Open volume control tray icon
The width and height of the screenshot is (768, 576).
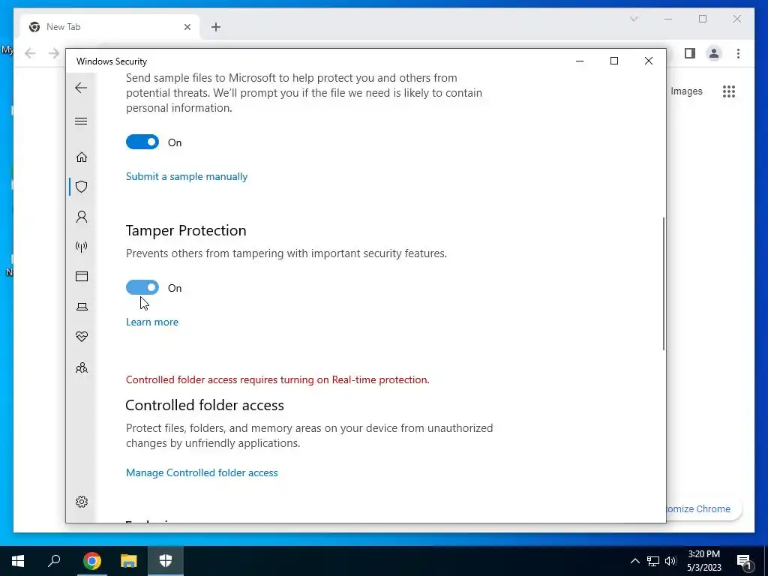670,561
